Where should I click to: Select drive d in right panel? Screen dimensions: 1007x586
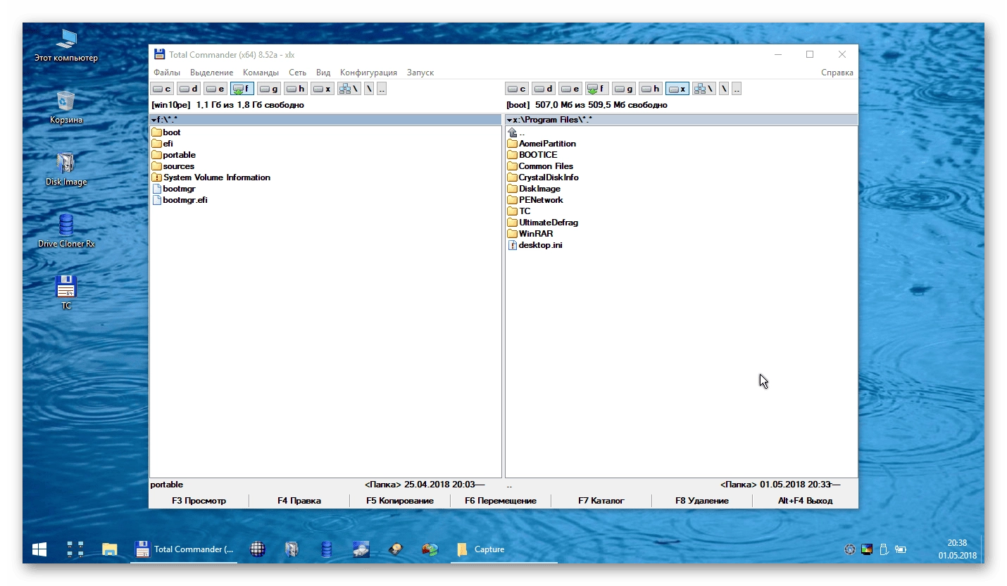pyautogui.click(x=544, y=89)
